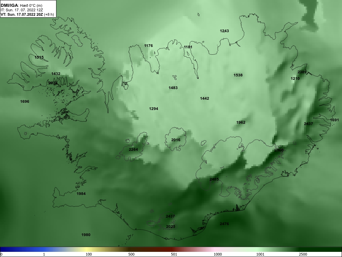
Task: Click the 'DMI/IGA: Hæð 0°C (m)' title line
Action: (x=21, y=5)
